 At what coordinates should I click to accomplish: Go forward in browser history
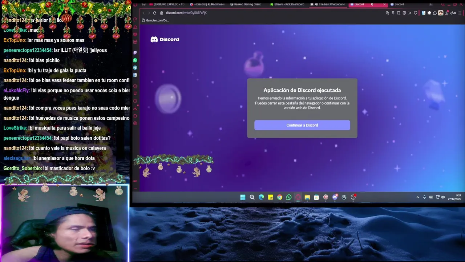[x=149, y=13]
